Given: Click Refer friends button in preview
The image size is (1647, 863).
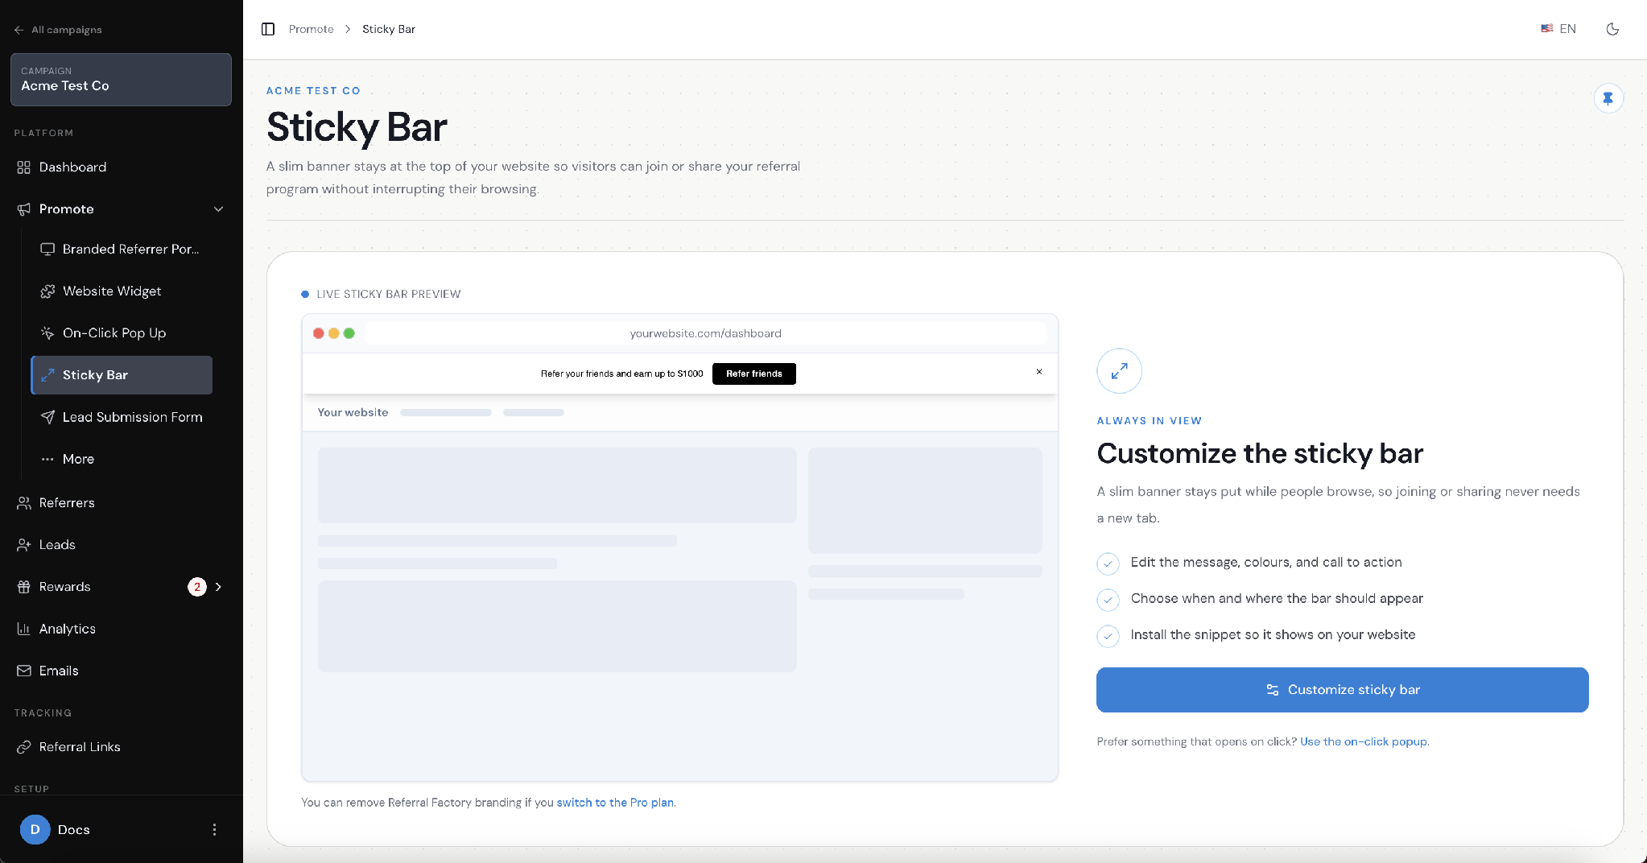Looking at the screenshot, I should [754, 374].
